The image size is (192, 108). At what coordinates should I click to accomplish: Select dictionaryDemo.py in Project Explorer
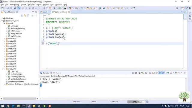click(x=18, y=28)
